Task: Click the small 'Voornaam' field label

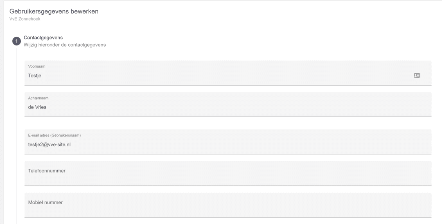Action: point(36,66)
